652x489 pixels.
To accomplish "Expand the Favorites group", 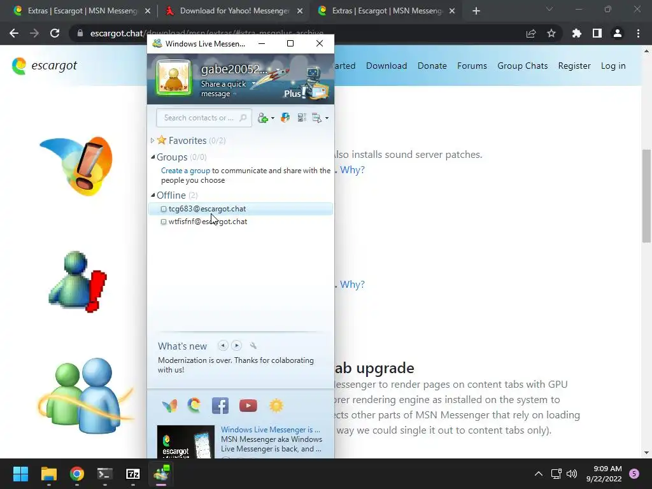I will tap(152, 141).
